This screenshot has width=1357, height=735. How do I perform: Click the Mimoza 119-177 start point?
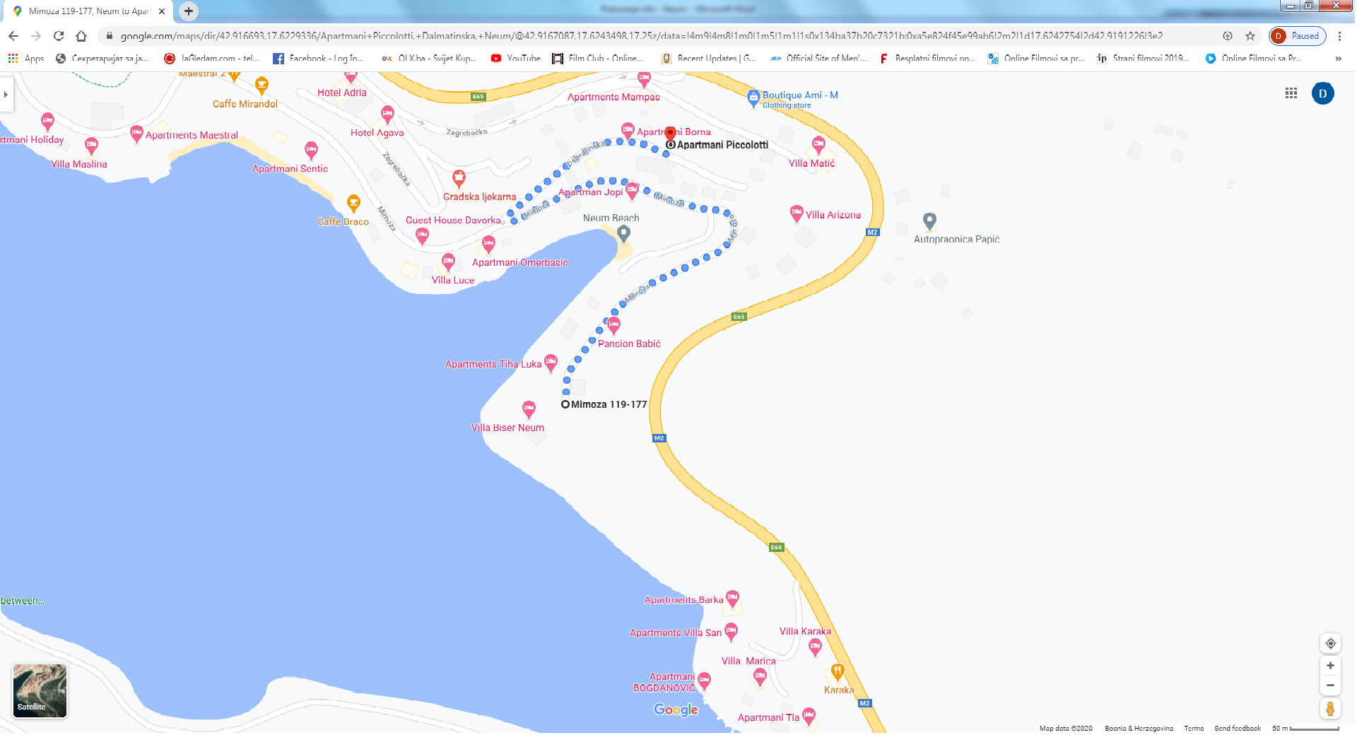(565, 404)
